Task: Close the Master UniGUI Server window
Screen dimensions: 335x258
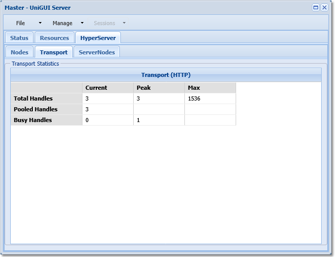Action: pyautogui.click(x=325, y=7)
